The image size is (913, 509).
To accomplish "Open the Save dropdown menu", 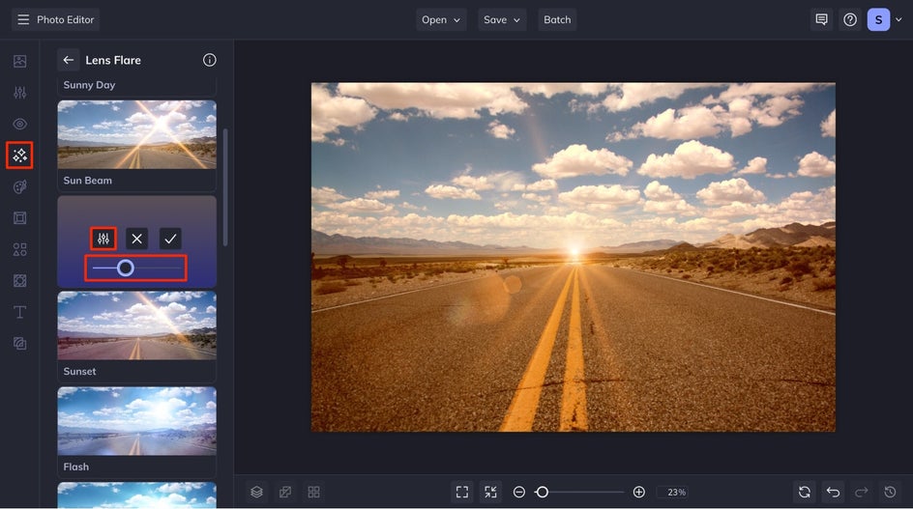I will pyautogui.click(x=502, y=19).
